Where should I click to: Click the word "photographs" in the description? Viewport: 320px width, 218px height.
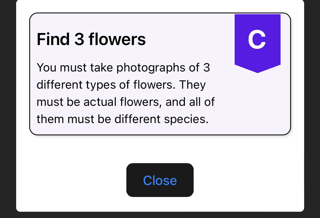coord(151,68)
